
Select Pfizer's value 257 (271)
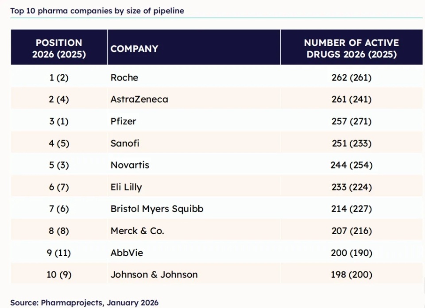point(352,121)
